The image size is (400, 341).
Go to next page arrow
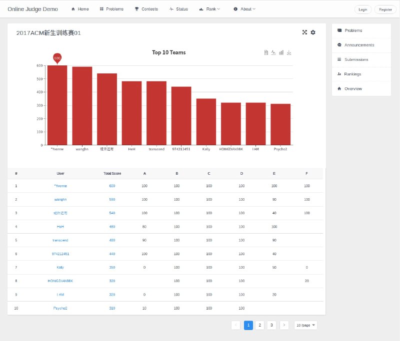284,325
